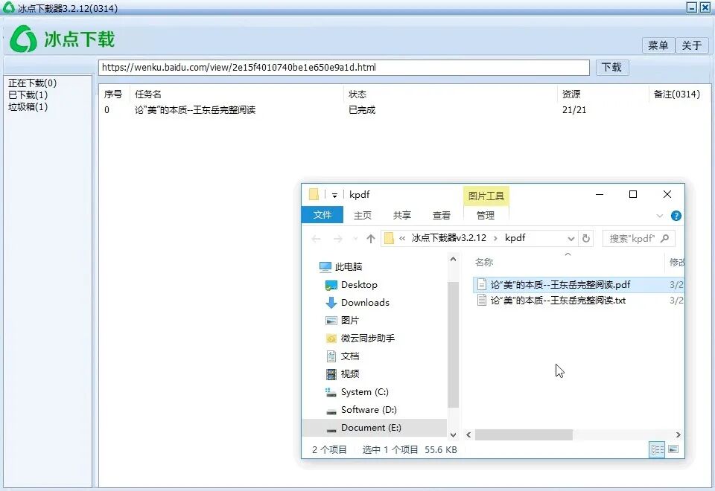Click the 已完成 status cell
Viewport: 715px width, 491px height.
[x=362, y=110]
